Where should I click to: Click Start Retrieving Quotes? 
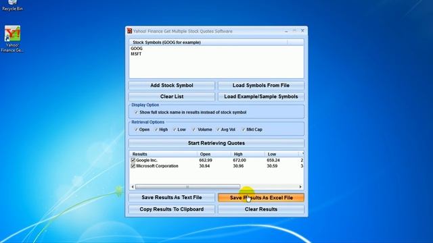(x=216, y=143)
